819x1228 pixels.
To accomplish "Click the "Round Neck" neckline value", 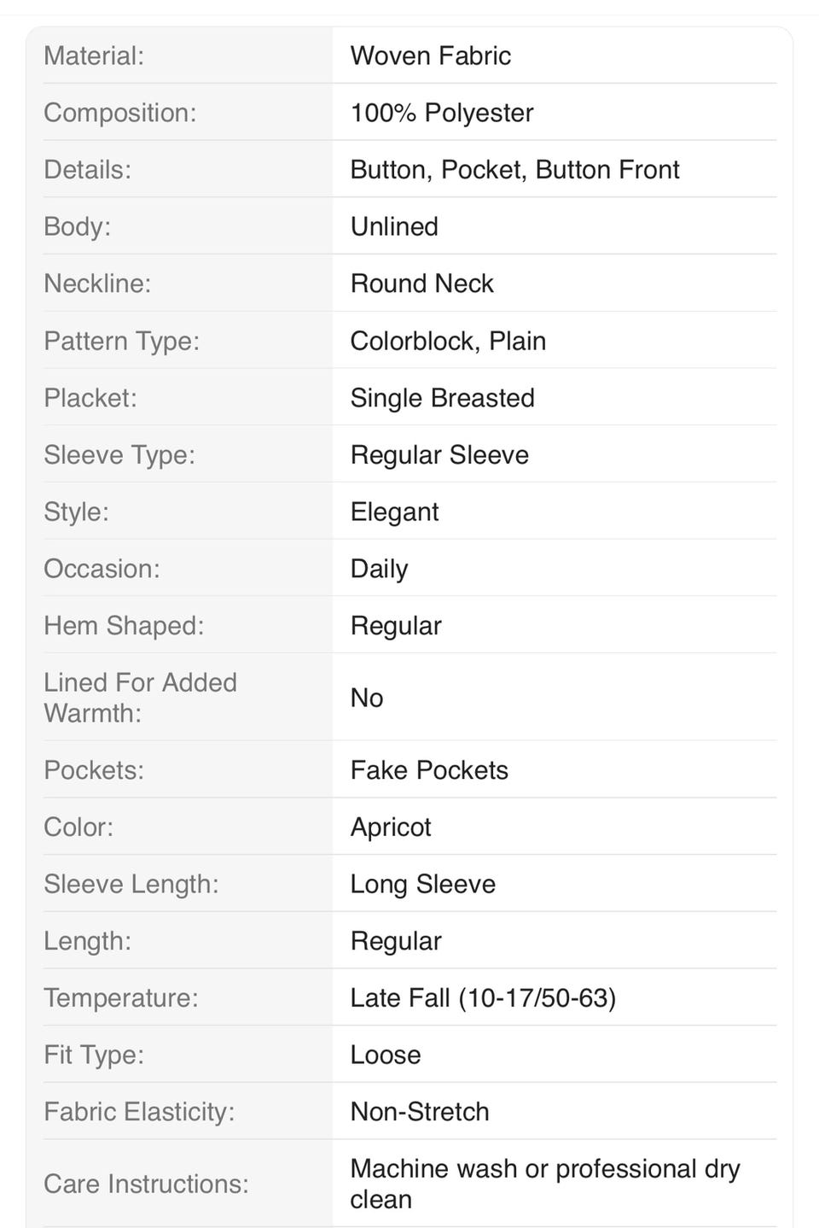I will [421, 284].
